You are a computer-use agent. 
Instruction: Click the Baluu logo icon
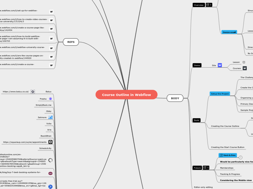click(x=33, y=92)
